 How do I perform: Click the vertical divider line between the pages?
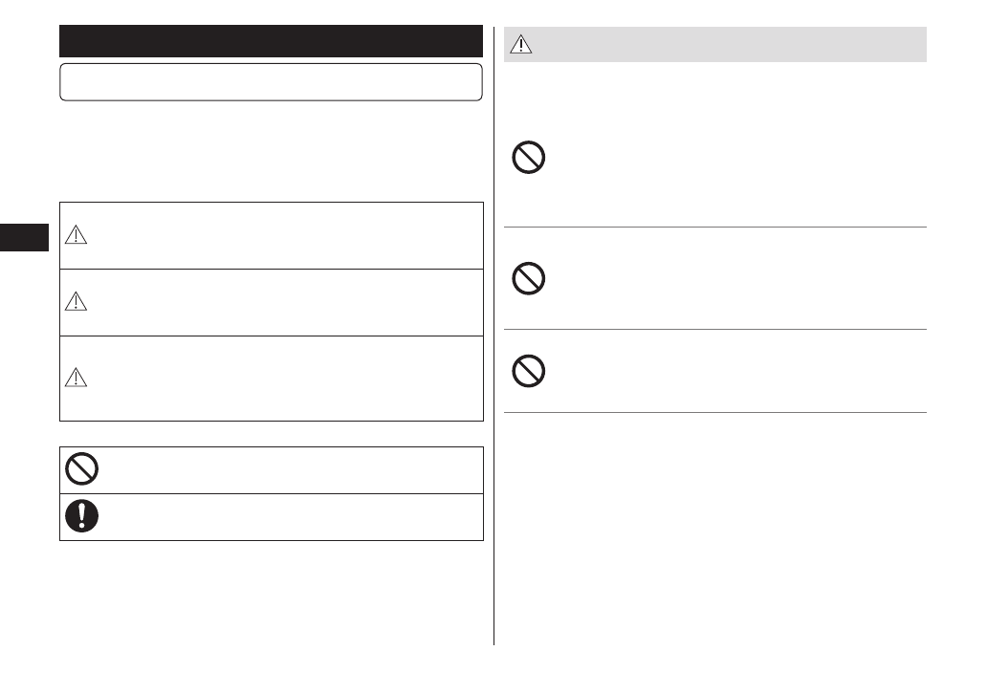pos(494,382)
